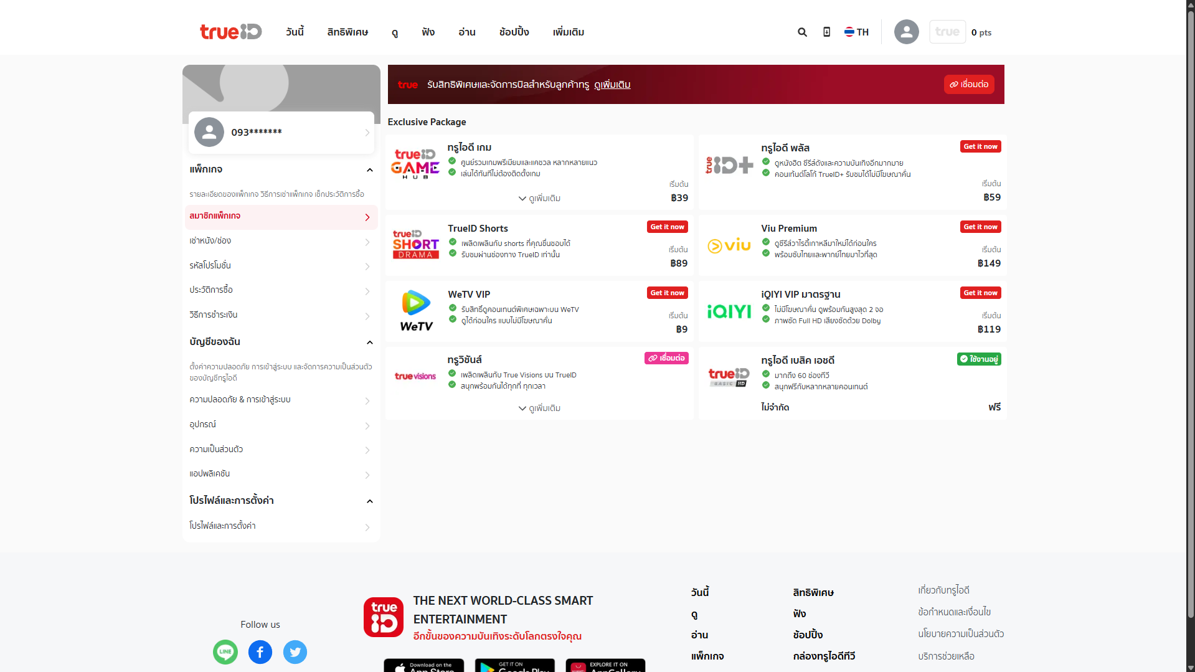Open ข้อกำหนดและเงื่อนไข footer link

tap(954, 612)
